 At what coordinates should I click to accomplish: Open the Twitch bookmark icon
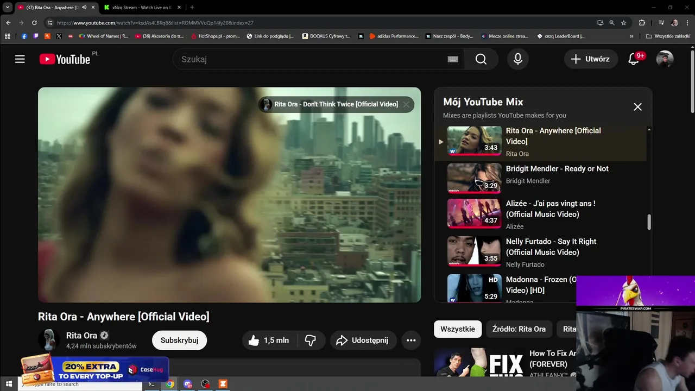(36, 36)
